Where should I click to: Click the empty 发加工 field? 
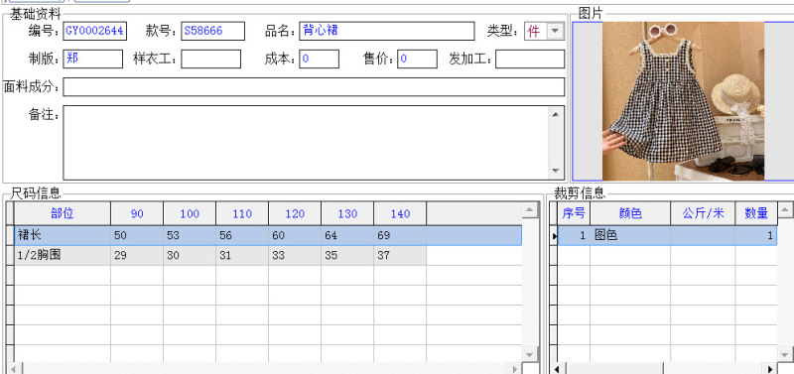click(530, 59)
